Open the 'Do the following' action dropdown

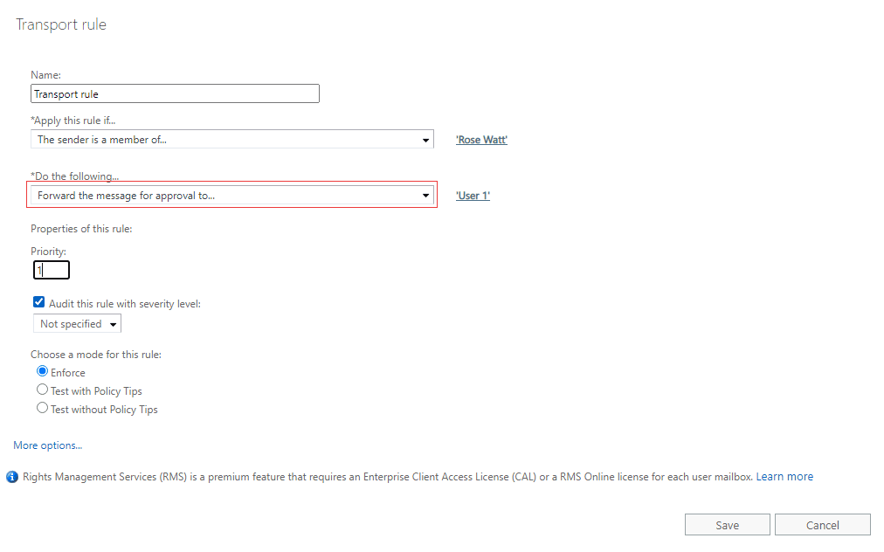tap(231, 196)
